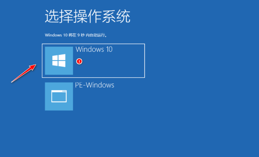Image resolution: width=259 pixels, height=157 pixels.
Task: Select the PE-Windows window-frame icon
Action: [59, 96]
